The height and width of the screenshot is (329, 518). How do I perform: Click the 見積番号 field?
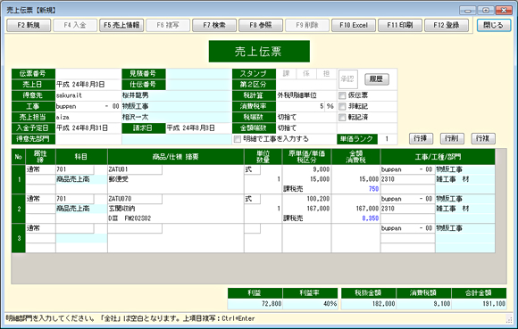[198, 73]
